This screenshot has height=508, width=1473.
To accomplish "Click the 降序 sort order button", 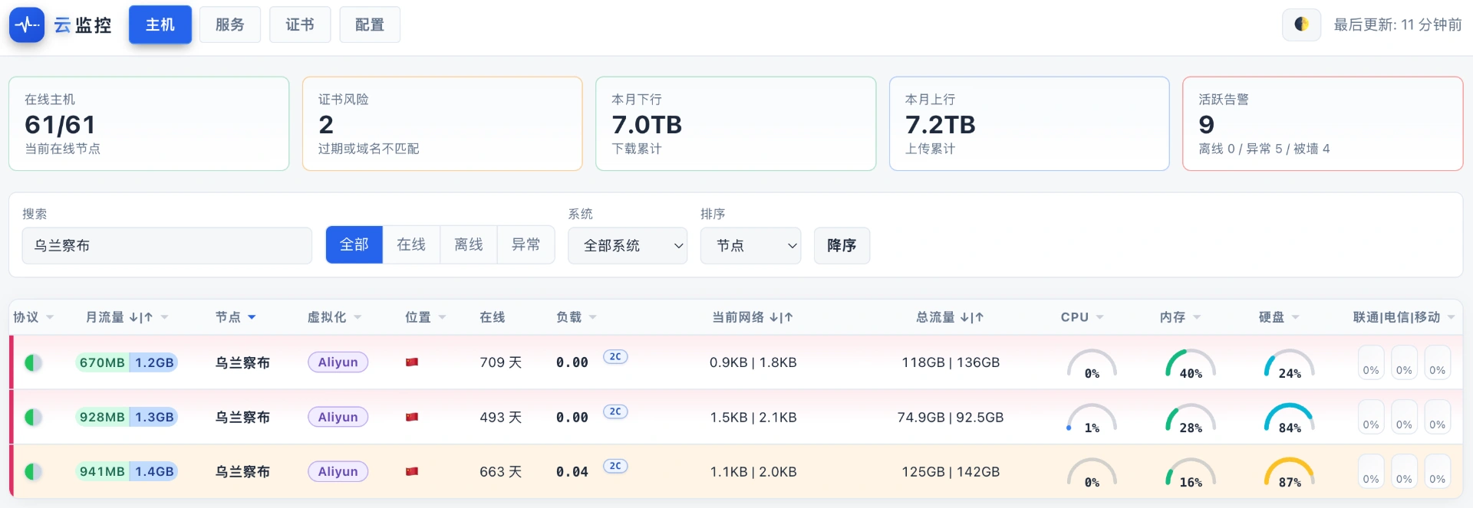I will (842, 245).
